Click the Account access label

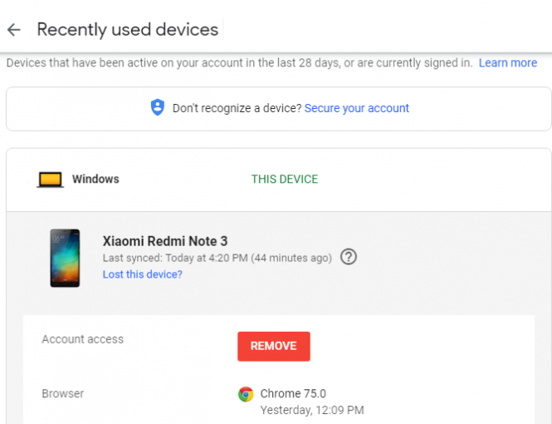click(x=82, y=339)
